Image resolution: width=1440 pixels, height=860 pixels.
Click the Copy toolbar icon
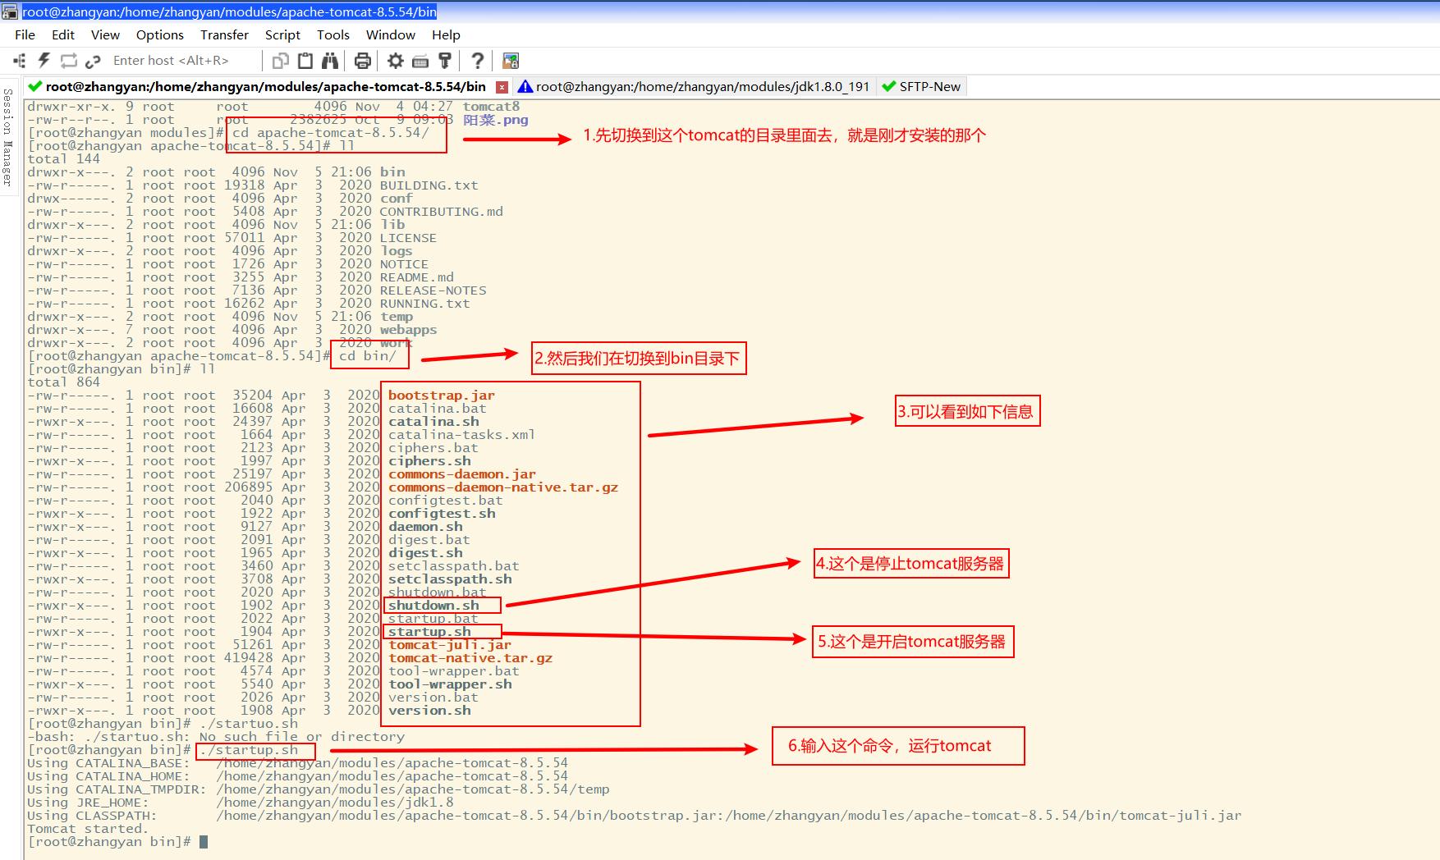tap(279, 61)
